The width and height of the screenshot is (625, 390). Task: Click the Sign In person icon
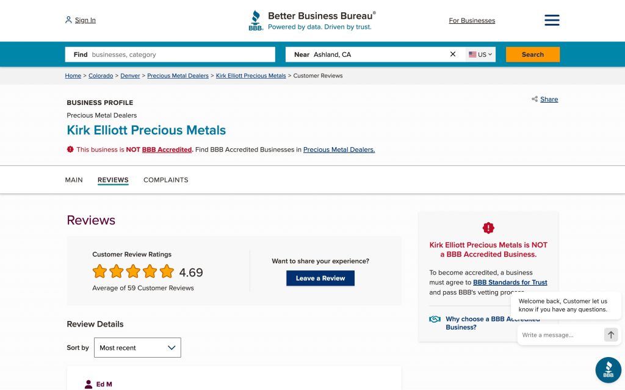coord(68,20)
